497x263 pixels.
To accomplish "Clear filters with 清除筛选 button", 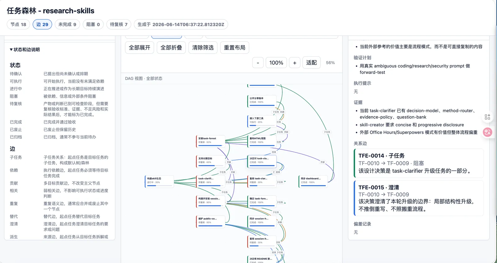I will [x=203, y=48].
